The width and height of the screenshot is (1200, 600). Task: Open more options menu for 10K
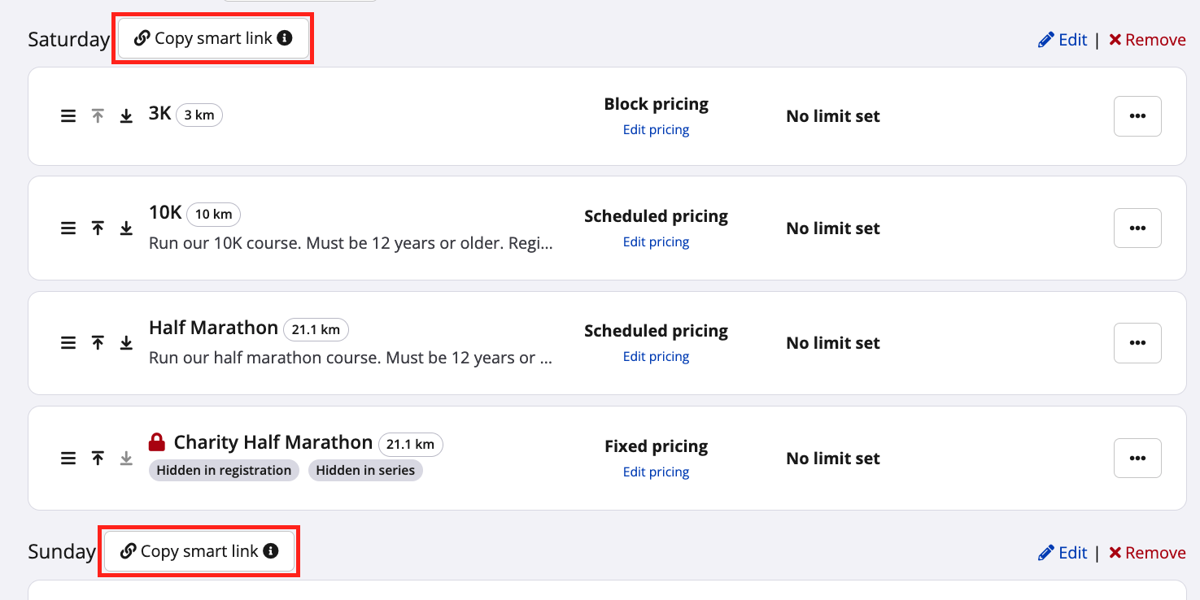tap(1137, 228)
